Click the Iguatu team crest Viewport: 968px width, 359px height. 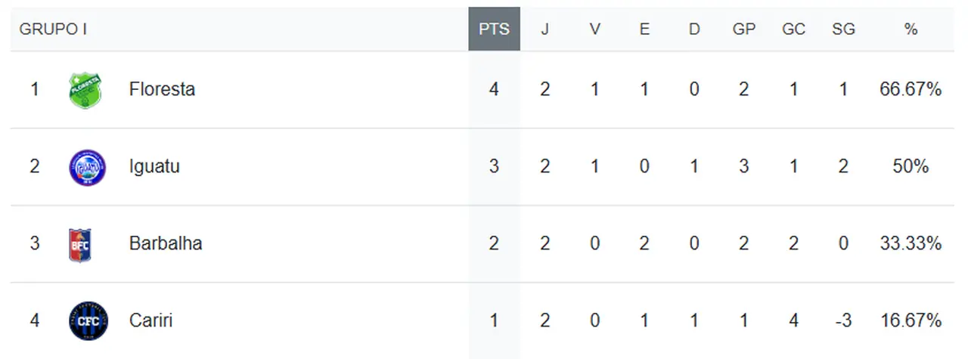pyautogui.click(x=87, y=167)
